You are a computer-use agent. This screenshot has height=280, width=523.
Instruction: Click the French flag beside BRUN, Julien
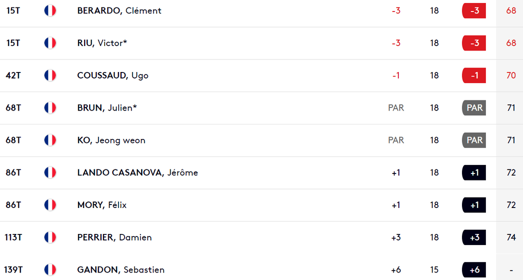[x=50, y=107]
